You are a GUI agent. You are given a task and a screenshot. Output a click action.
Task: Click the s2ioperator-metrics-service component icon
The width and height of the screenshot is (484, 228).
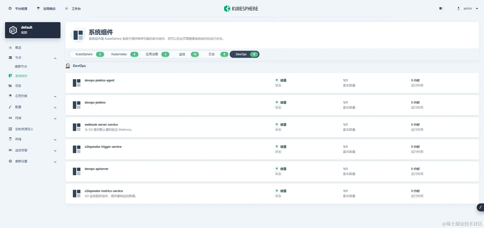77,194
